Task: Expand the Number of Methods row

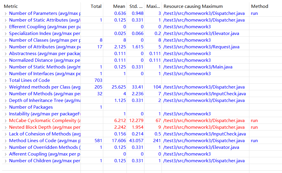Action: [x=6, y=94]
